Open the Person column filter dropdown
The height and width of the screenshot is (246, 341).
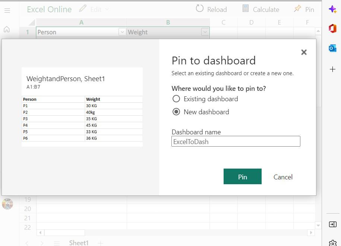click(x=122, y=32)
